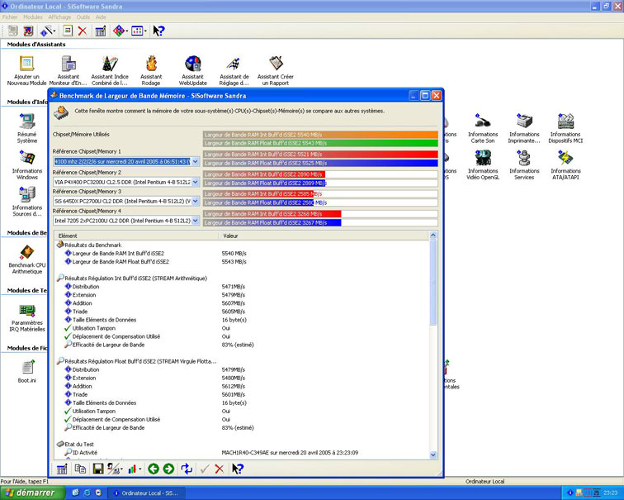Click the red X cancel icon in benchmark toolbar

(x=220, y=469)
